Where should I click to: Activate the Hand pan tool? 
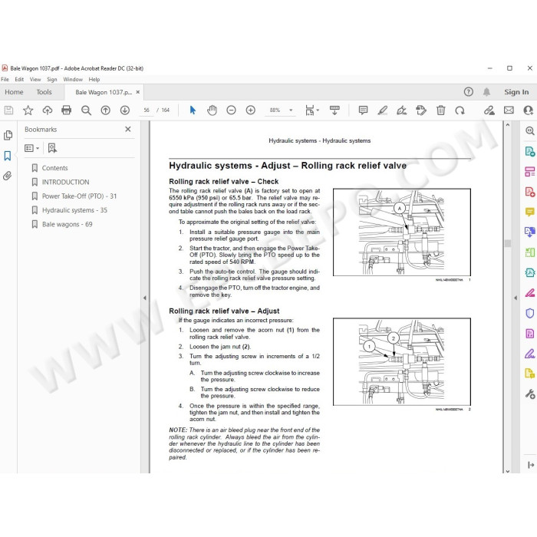click(x=212, y=110)
